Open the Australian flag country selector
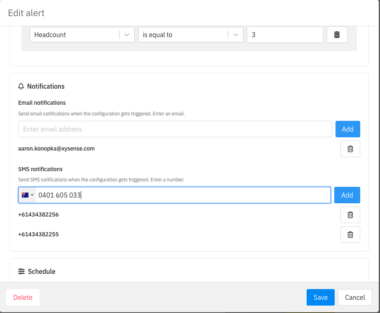Screen dimensions: 380x313 pos(27,195)
